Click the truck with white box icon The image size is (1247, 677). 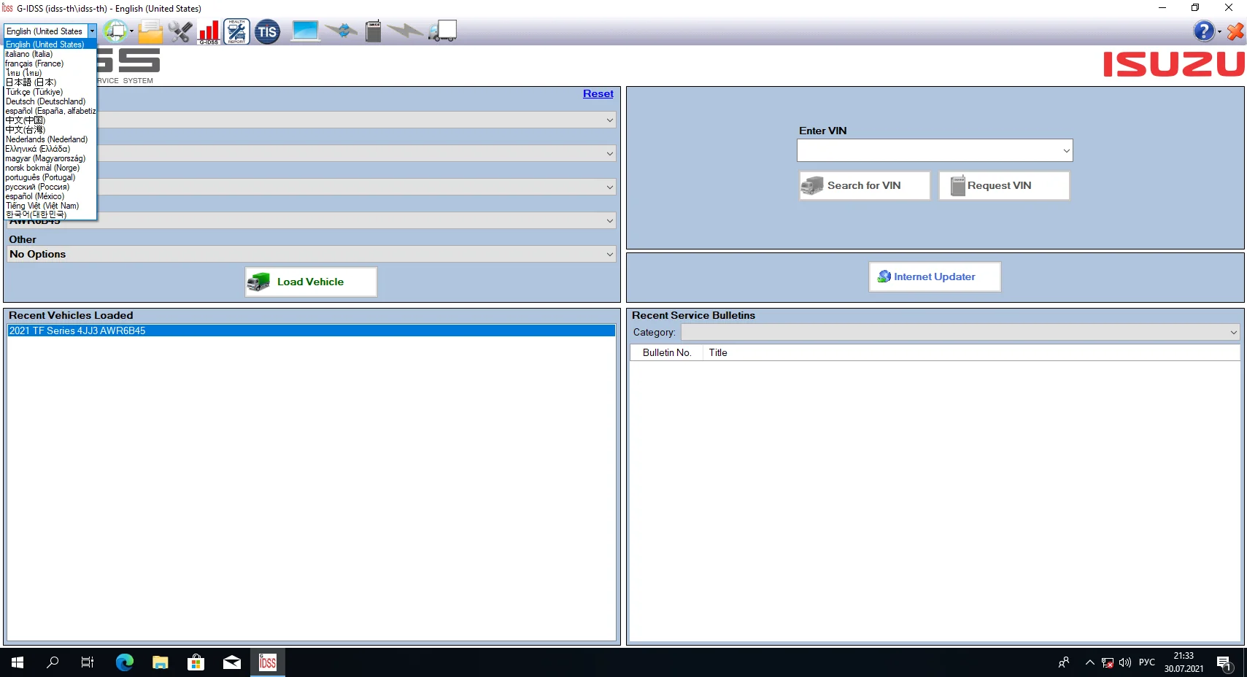click(443, 31)
